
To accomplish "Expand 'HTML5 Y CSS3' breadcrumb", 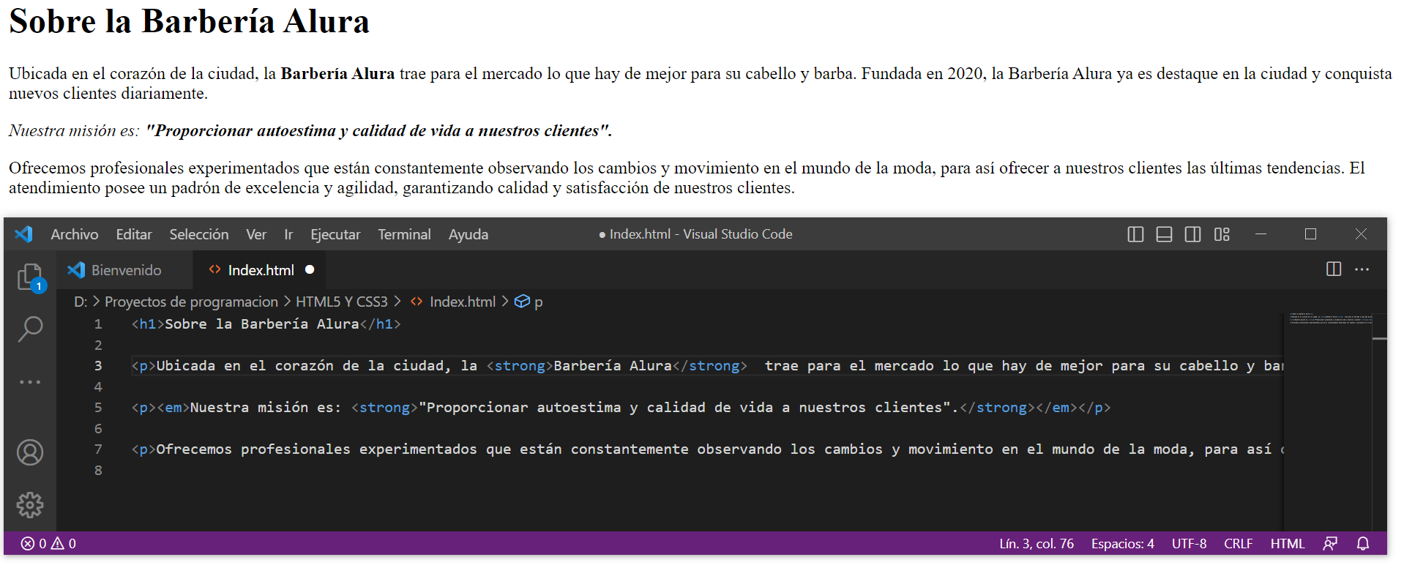I will point(341,302).
